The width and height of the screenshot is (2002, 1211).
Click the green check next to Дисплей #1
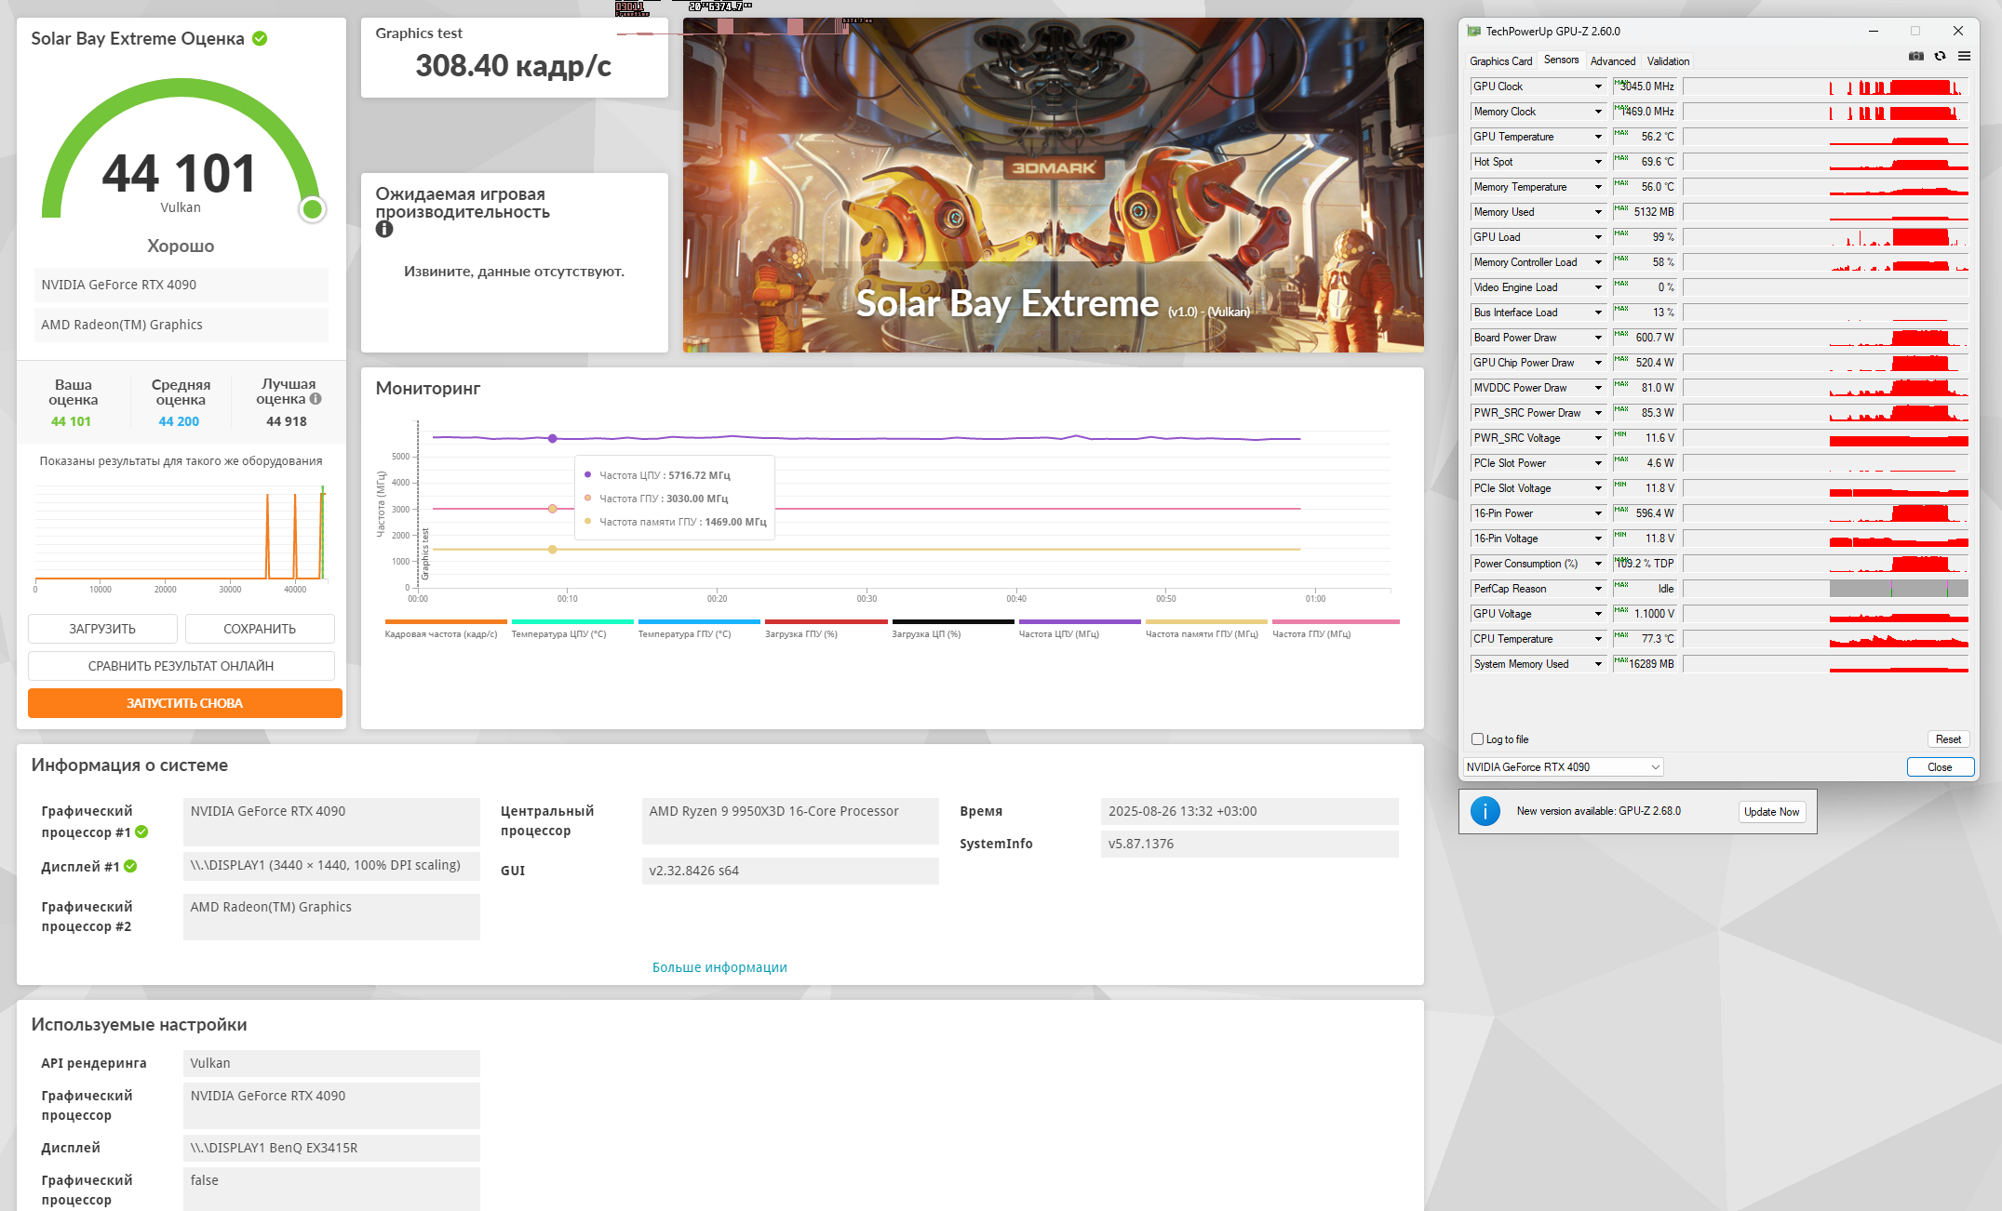point(130,866)
